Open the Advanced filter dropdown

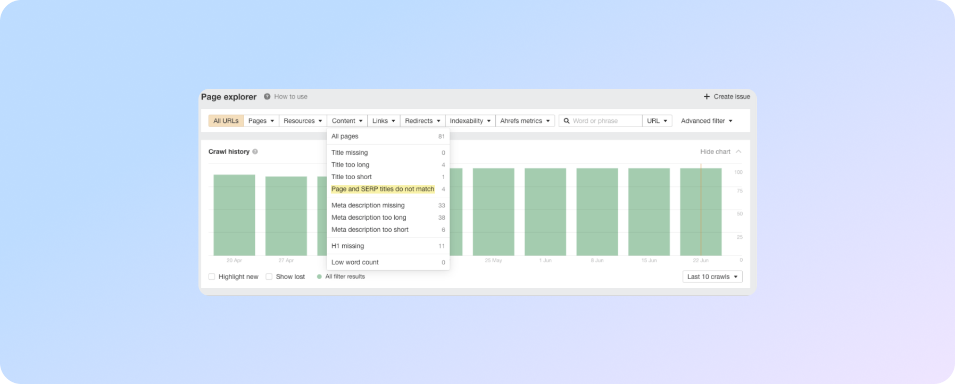tap(707, 121)
